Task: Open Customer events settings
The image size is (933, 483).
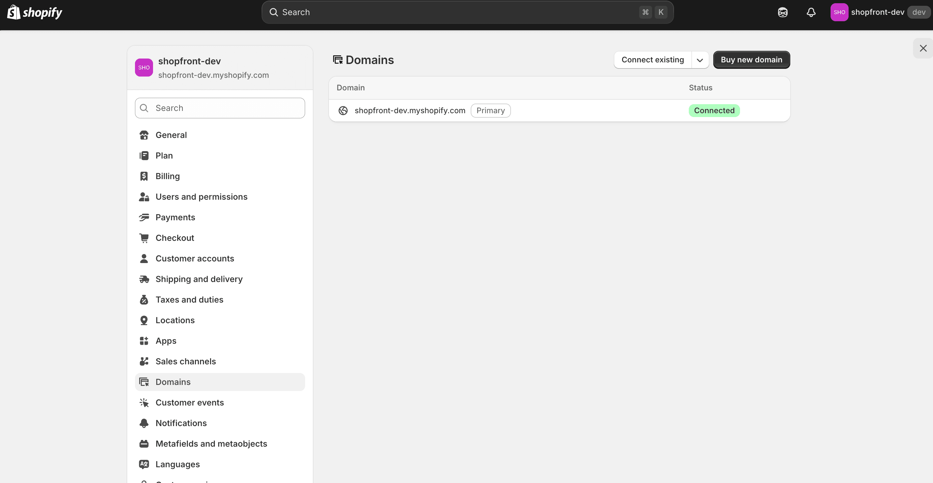Action: point(220,403)
